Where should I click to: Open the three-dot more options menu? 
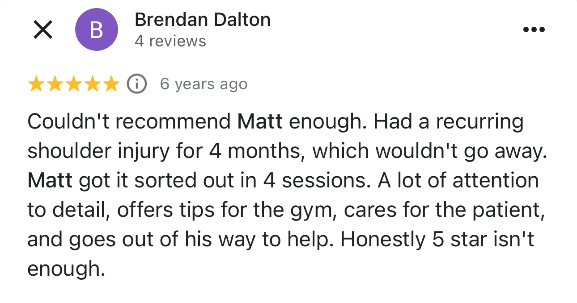(534, 30)
